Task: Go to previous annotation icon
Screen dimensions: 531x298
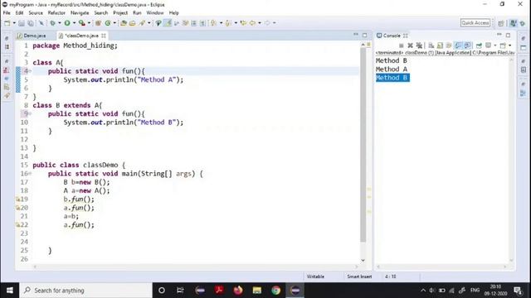Action: point(228,23)
